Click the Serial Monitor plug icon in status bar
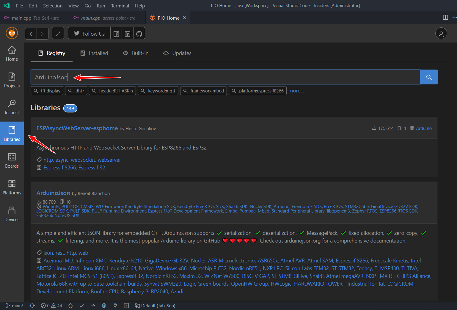 pos(115,306)
